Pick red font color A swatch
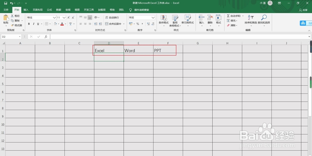312x156 pixels. click(62, 24)
